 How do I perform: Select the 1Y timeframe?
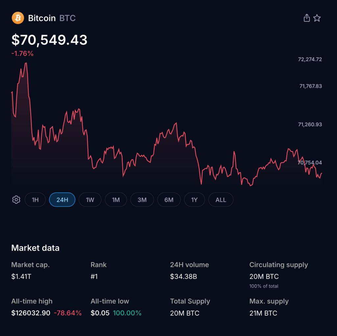tap(194, 199)
